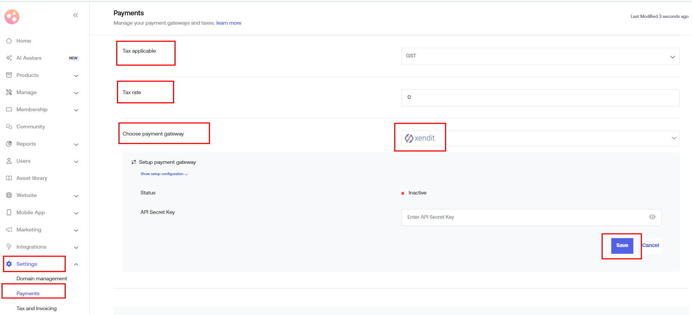Click the Community chat bubble icon

[x=9, y=127]
